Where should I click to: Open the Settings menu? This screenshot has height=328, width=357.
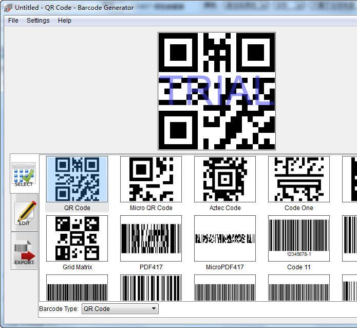pos(38,21)
